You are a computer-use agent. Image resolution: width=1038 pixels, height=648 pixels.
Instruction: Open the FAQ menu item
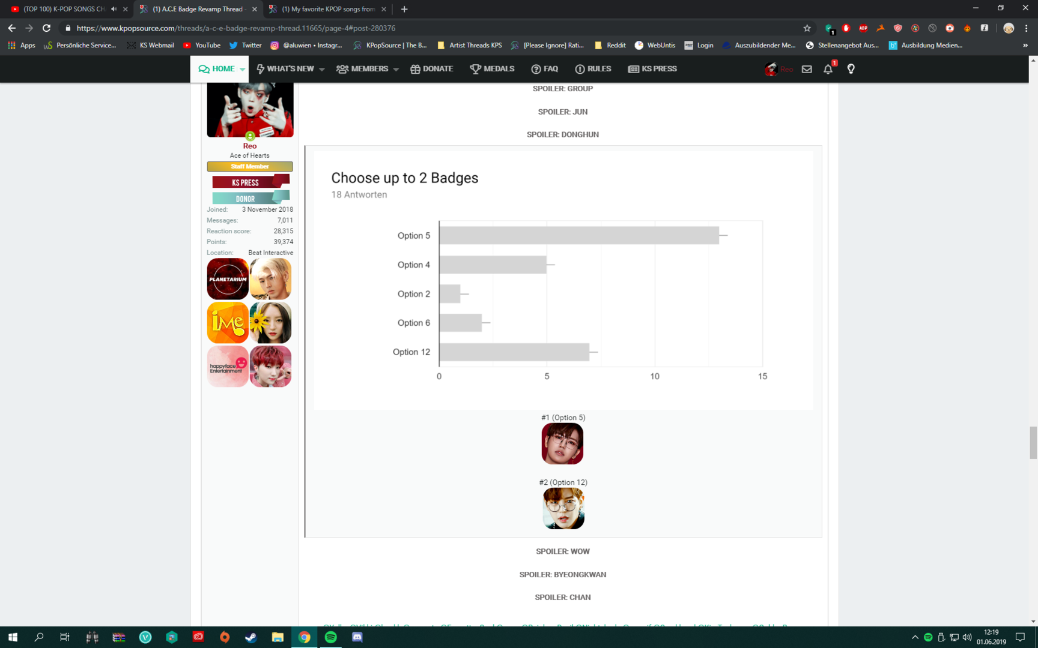pyautogui.click(x=544, y=69)
